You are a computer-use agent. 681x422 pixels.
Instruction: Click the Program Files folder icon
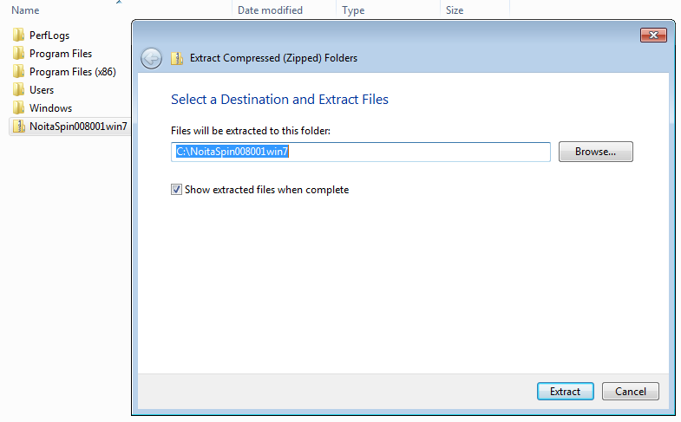tap(19, 54)
